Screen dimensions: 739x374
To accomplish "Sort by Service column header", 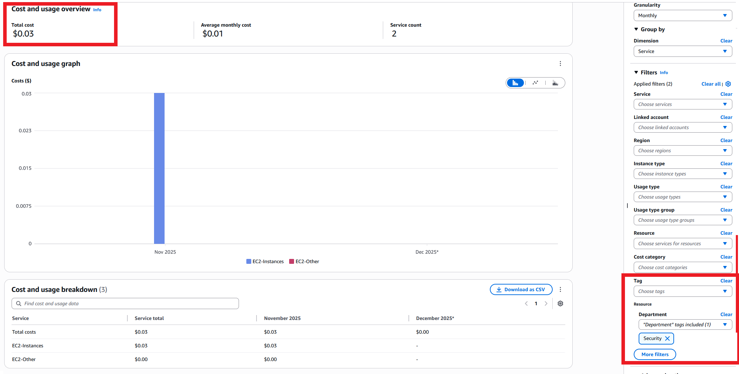I will tap(20, 318).
